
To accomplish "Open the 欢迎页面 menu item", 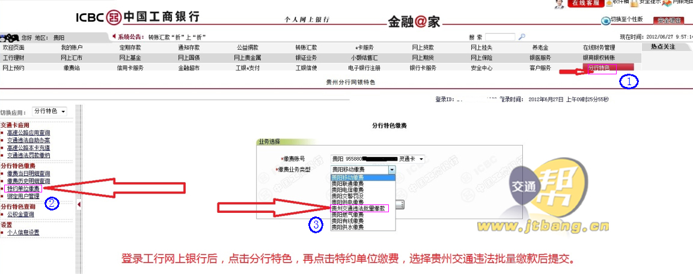I will point(14,47).
